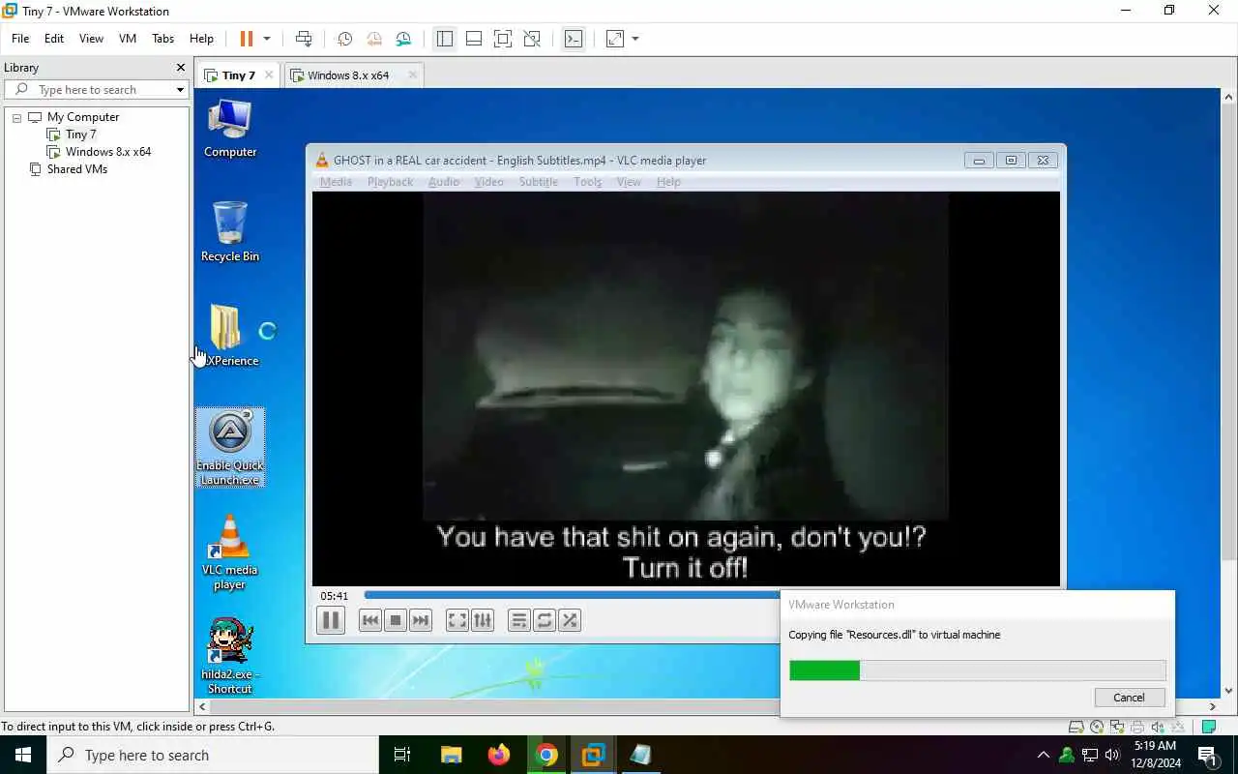Open the VLC Subtitle menu
The image size is (1238, 774).
pyautogui.click(x=539, y=182)
